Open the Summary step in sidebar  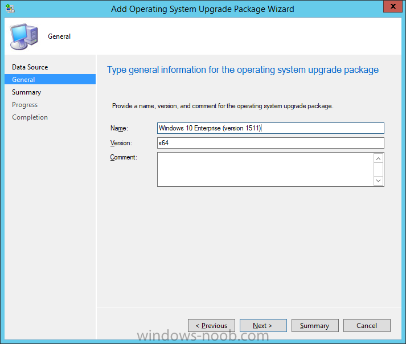tap(26, 92)
